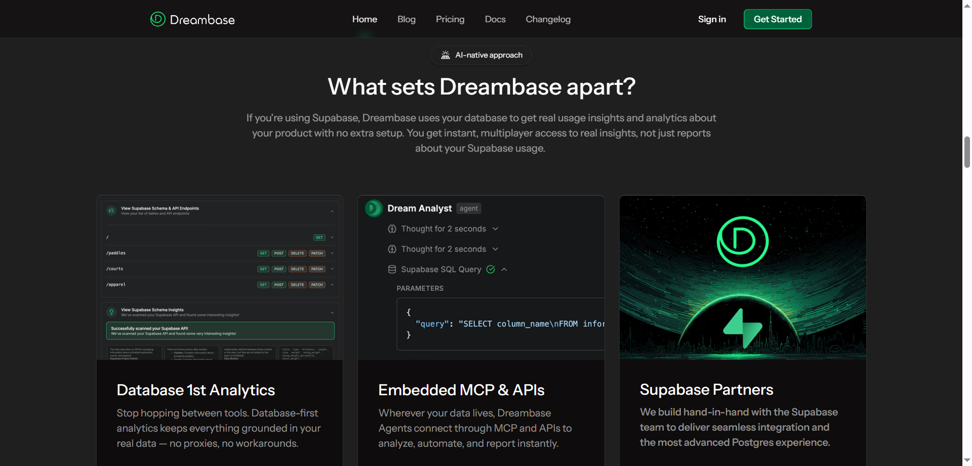
Task: Click the scrollbar thumb on the right edge
Action: [966, 152]
